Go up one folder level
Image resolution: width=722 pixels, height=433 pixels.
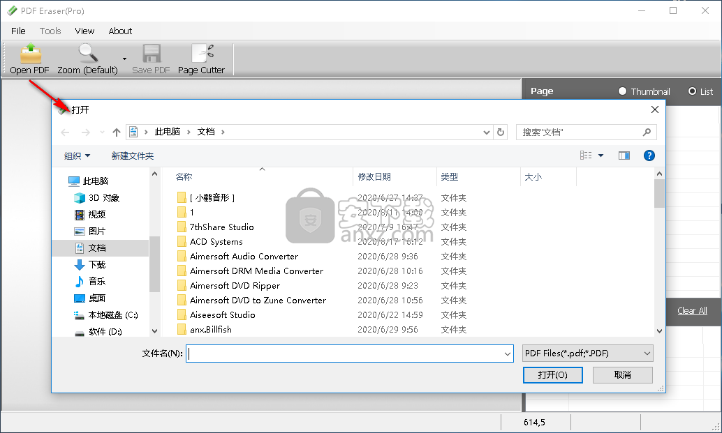[x=117, y=132]
